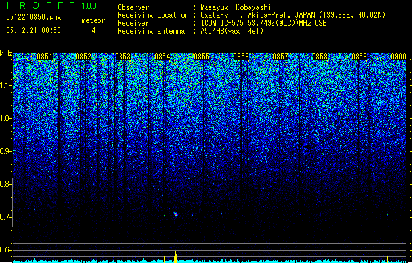413x263 pixels.
Task: Click the 0855 time marker
Action: pos(202,57)
